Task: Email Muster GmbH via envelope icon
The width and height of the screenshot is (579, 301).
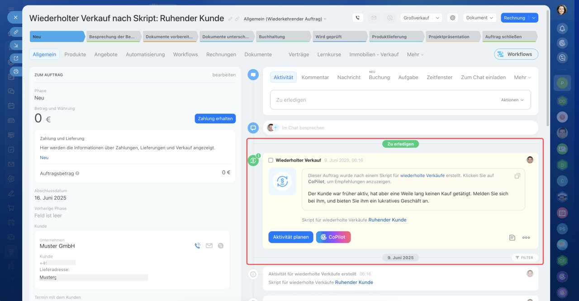Action: click(x=209, y=246)
